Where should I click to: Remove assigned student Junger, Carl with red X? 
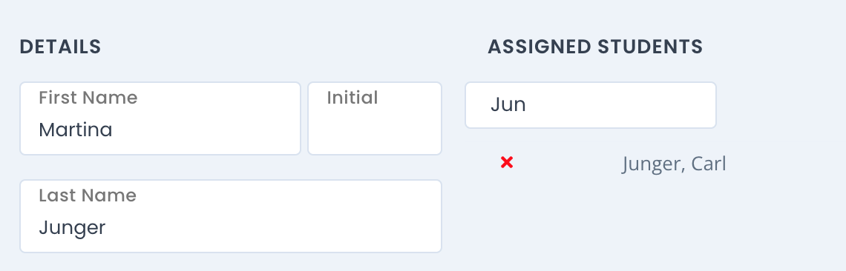coord(507,162)
